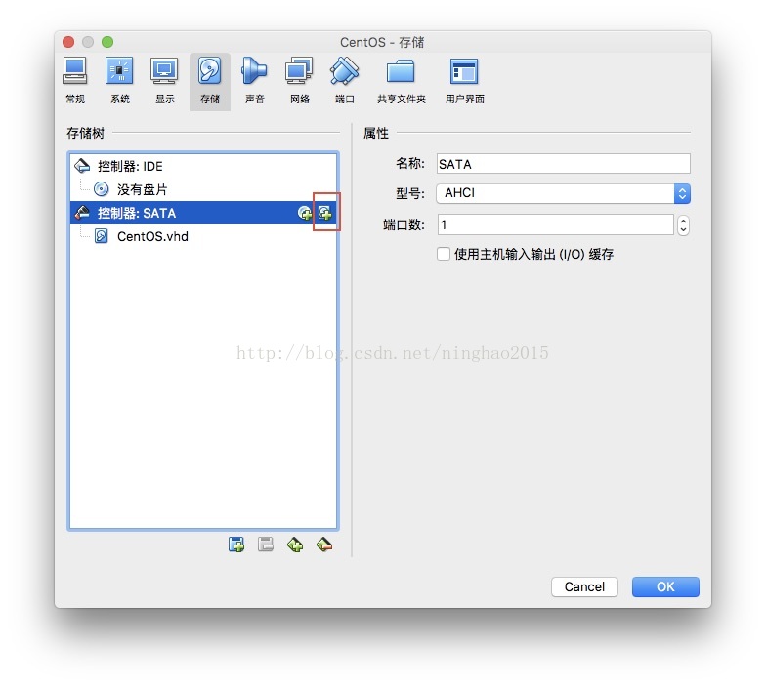Screen dimensions: 766x686
Task: Select 控制器: IDE in storage tree
Action: [203, 166]
